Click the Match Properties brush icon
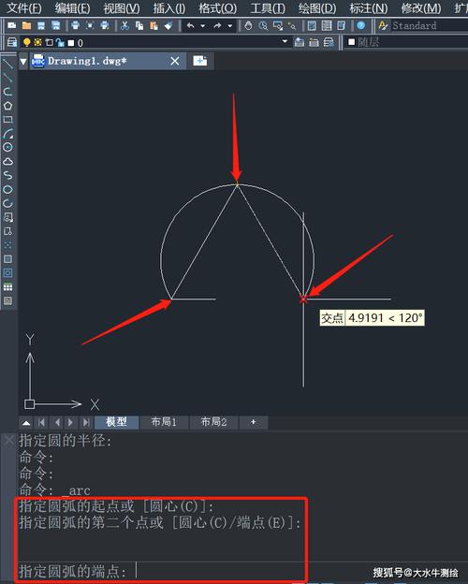 tap(168, 25)
